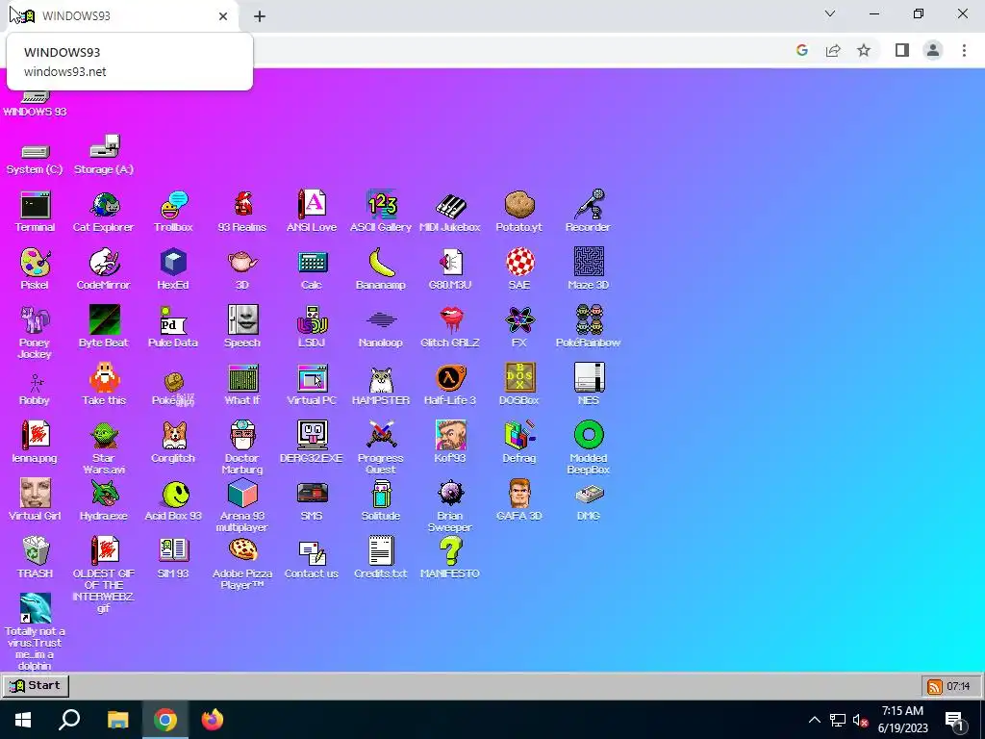Open CodeMirror editor icon
This screenshot has width=985, height=739.
(x=104, y=263)
